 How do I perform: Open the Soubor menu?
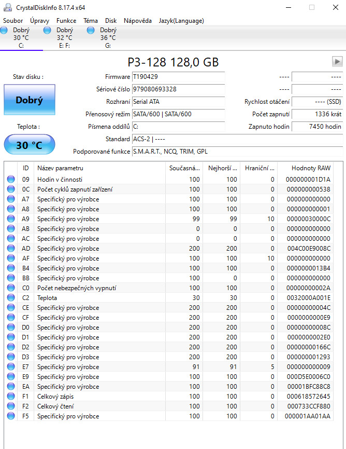pyautogui.click(x=13, y=21)
